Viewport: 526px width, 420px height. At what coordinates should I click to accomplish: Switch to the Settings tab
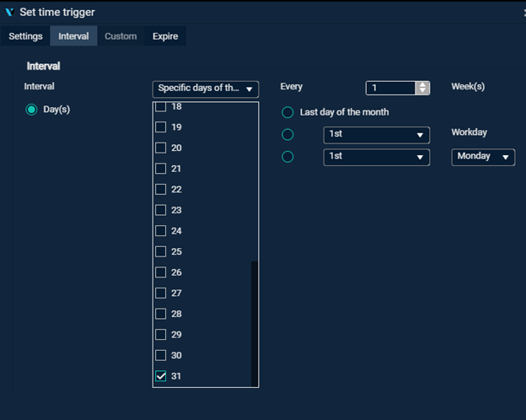pos(25,36)
